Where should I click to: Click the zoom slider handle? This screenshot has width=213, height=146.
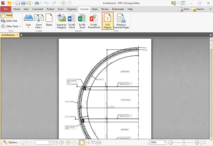184,142
